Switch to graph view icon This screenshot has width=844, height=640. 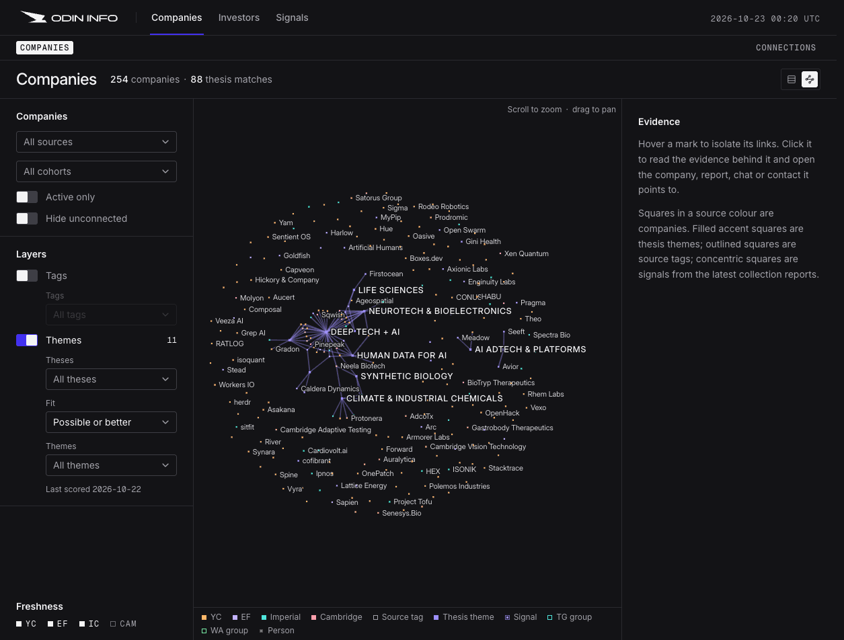[810, 79]
